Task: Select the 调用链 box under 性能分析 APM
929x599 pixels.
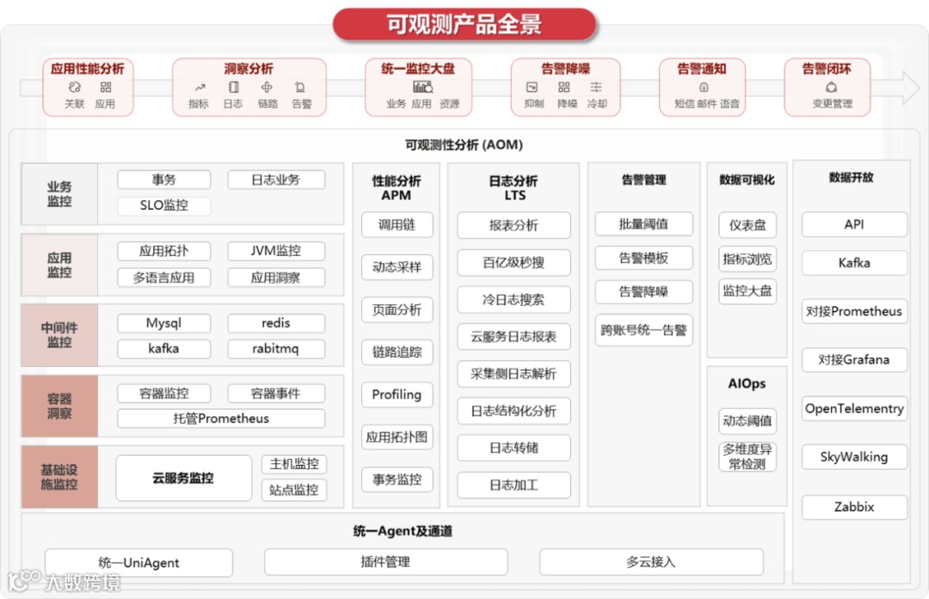Action: point(397,225)
